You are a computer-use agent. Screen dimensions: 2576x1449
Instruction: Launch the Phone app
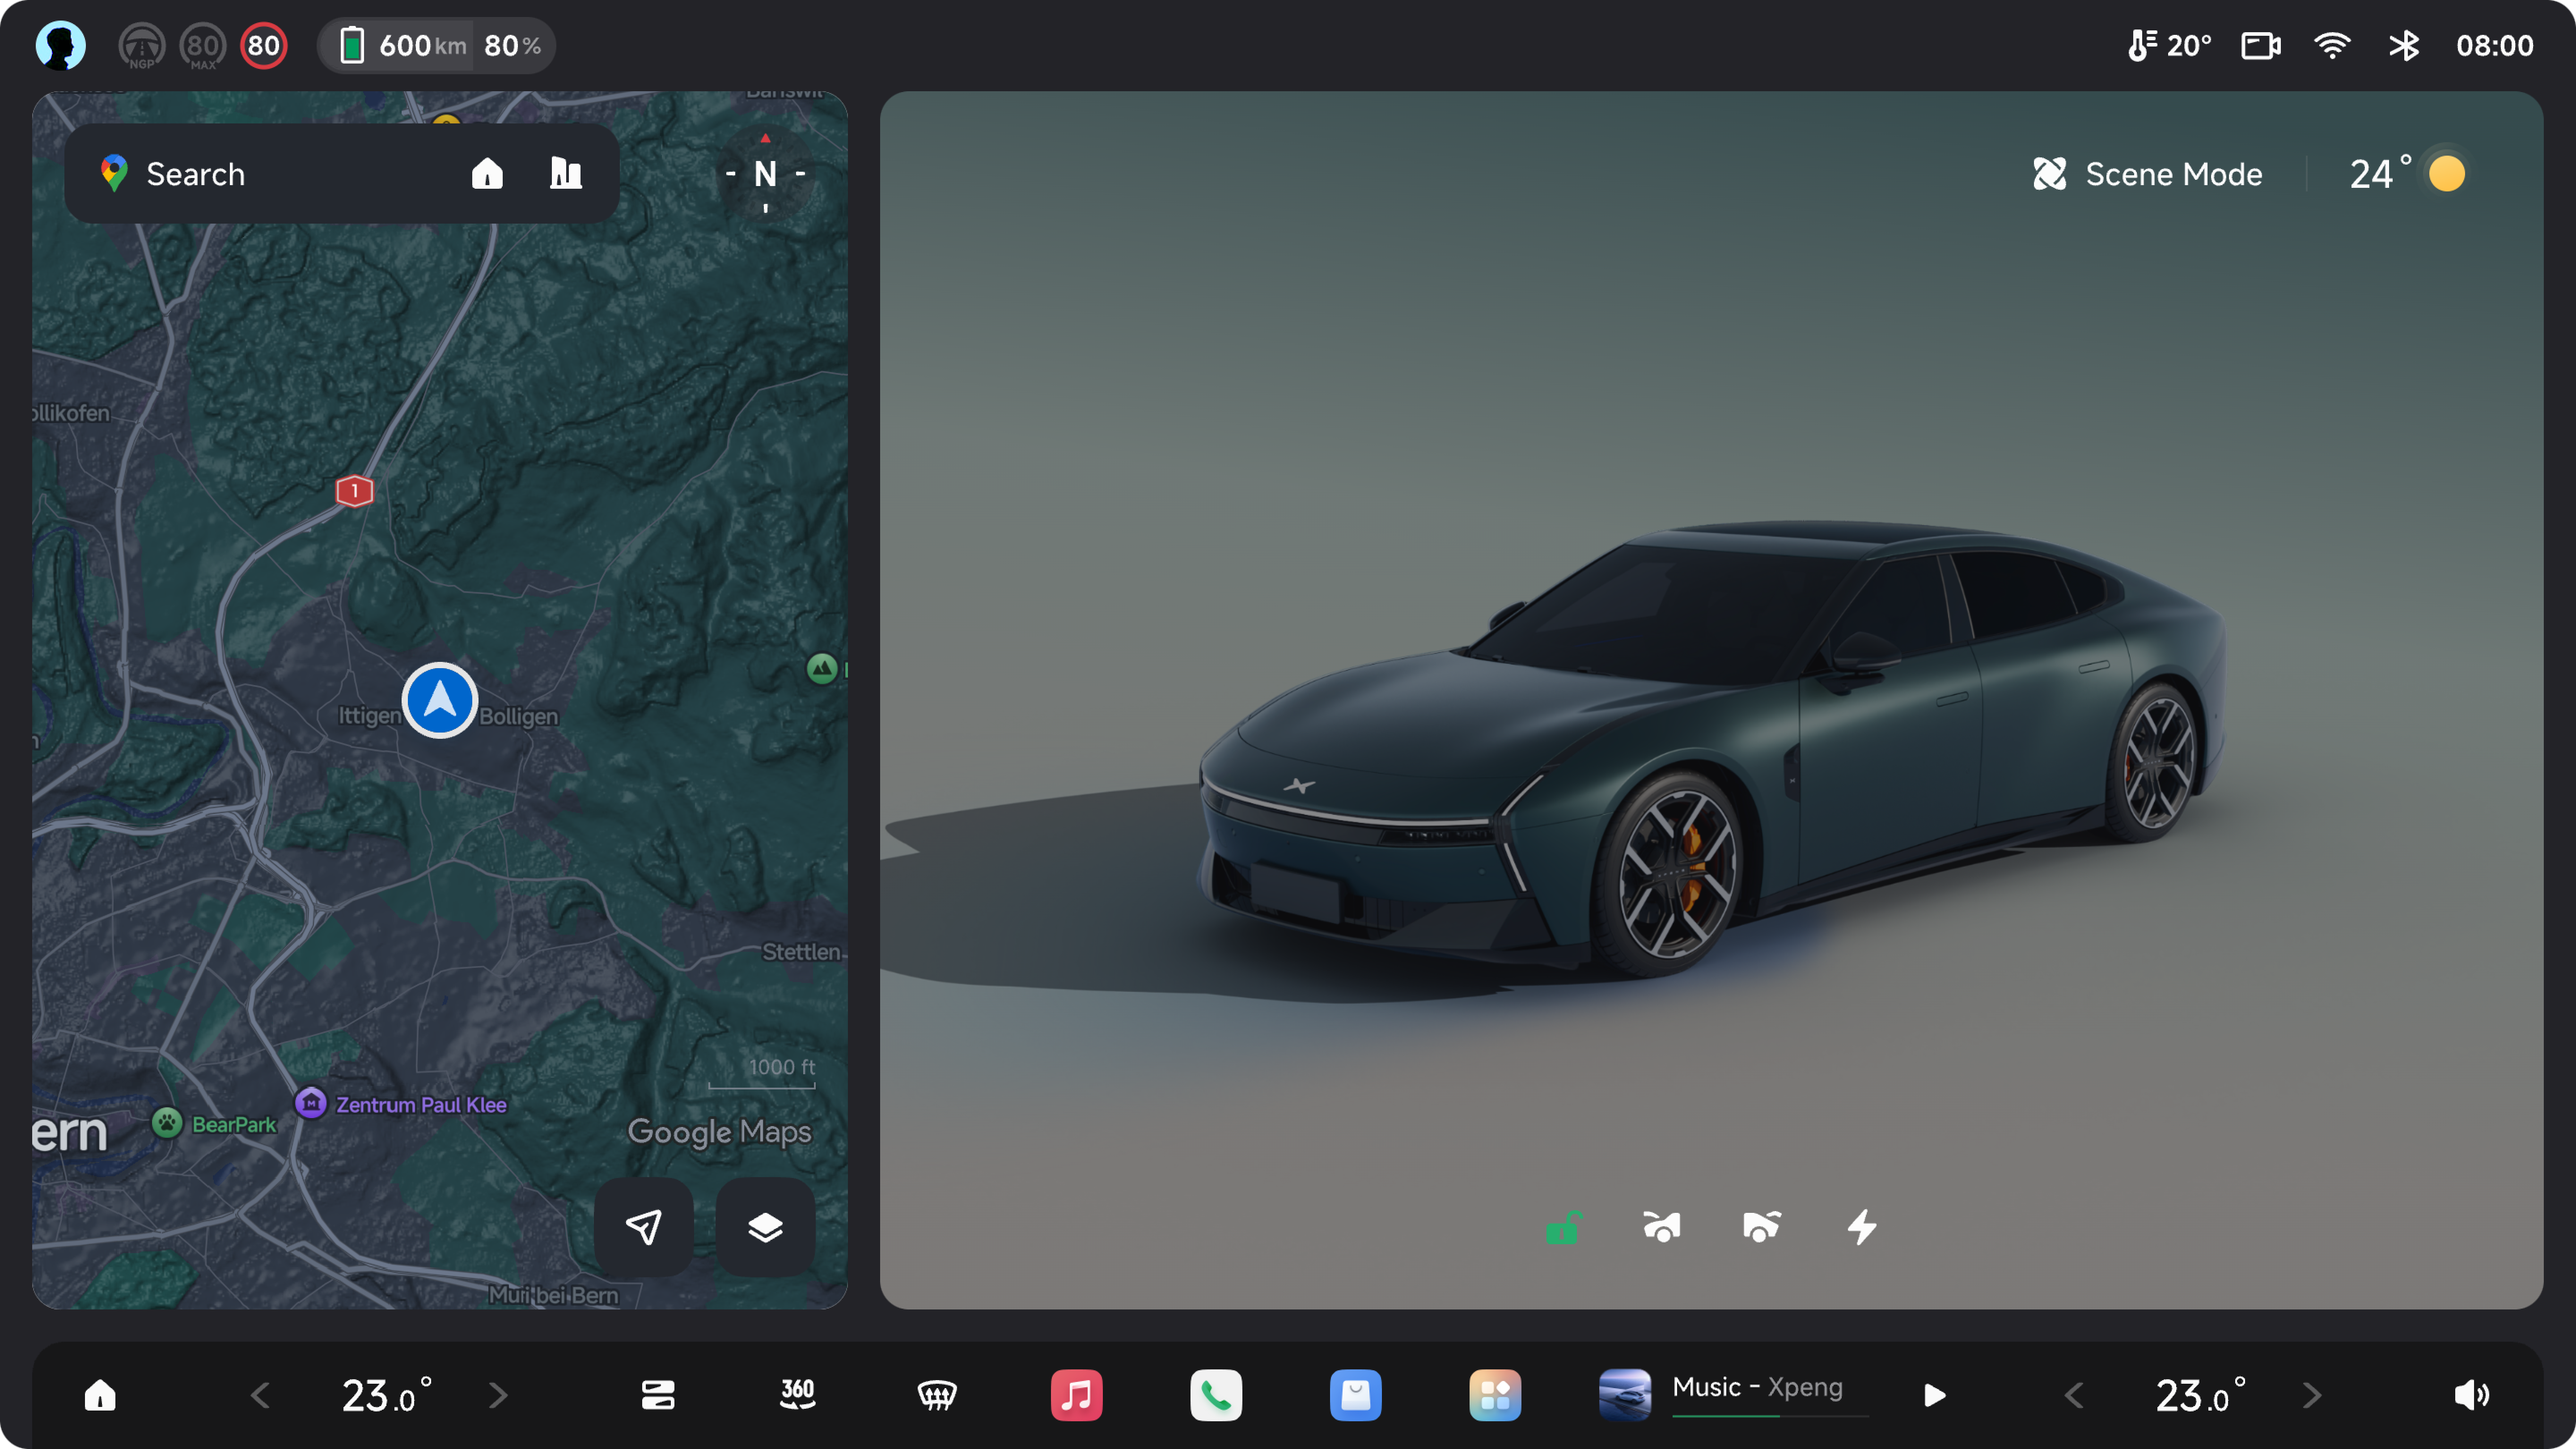click(x=1216, y=1395)
